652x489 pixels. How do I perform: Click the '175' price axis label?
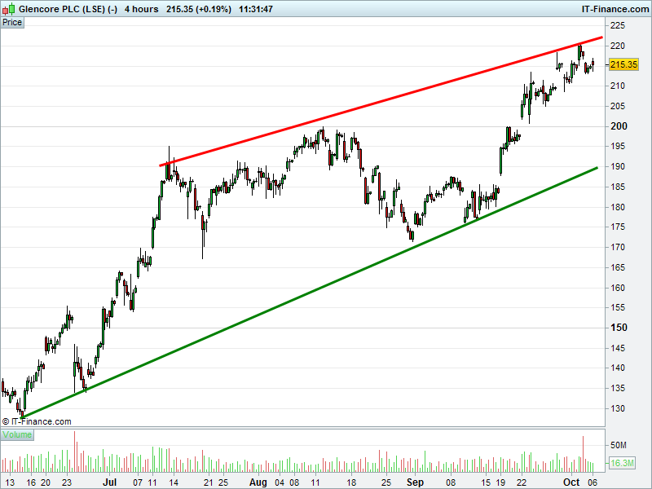point(618,227)
